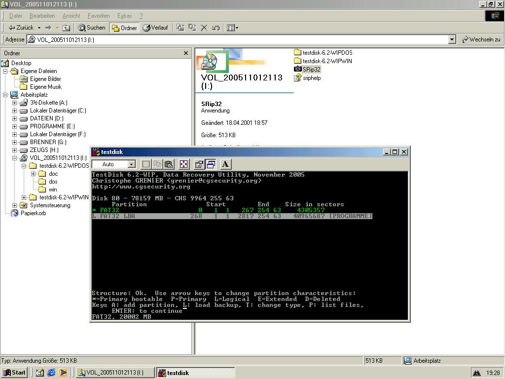This screenshot has width=505, height=379.
Task: Open Properties icon in testdisk toolbar
Action: pos(199,164)
